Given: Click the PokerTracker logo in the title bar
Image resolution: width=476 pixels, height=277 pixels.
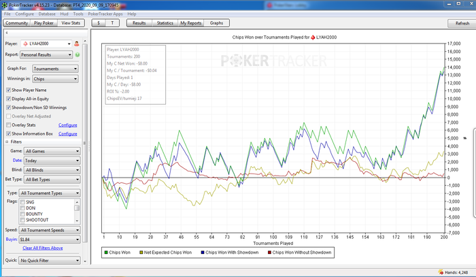Looking at the screenshot, I should tap(5, 5).
